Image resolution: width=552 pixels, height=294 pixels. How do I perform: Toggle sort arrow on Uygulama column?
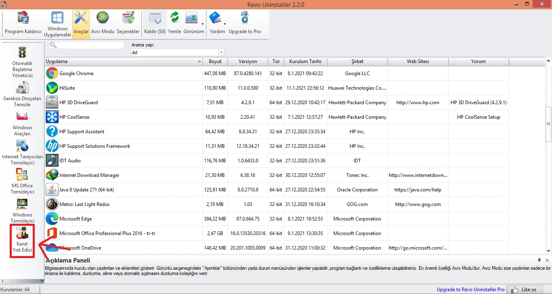point(199,62)
